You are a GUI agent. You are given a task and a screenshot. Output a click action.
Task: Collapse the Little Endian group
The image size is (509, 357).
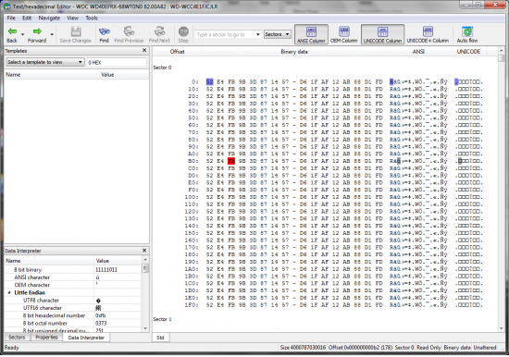[8, 293]
